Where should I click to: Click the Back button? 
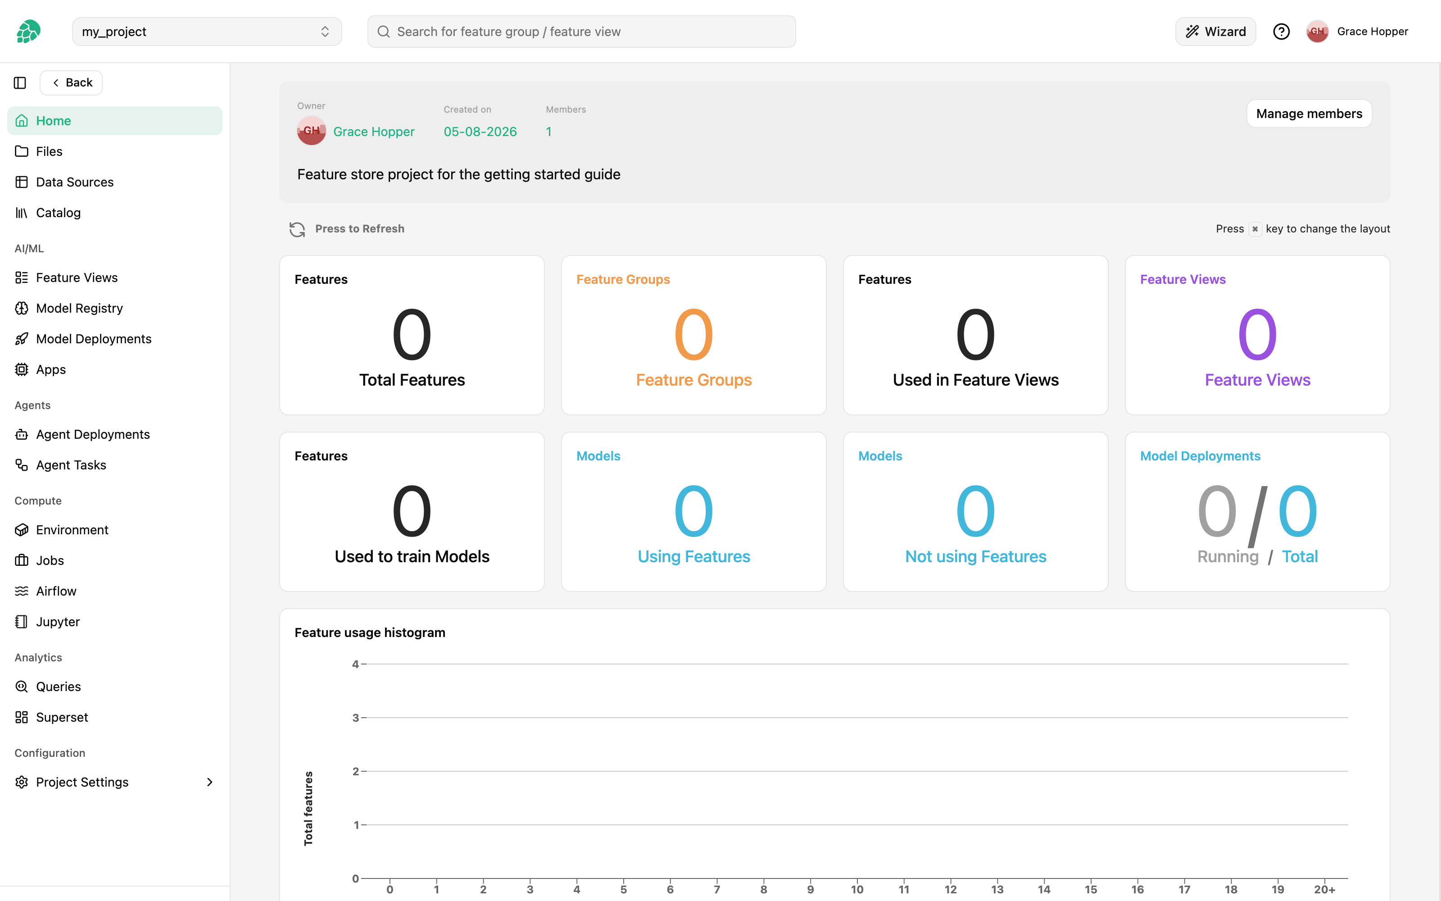click(x=72, y=83)
